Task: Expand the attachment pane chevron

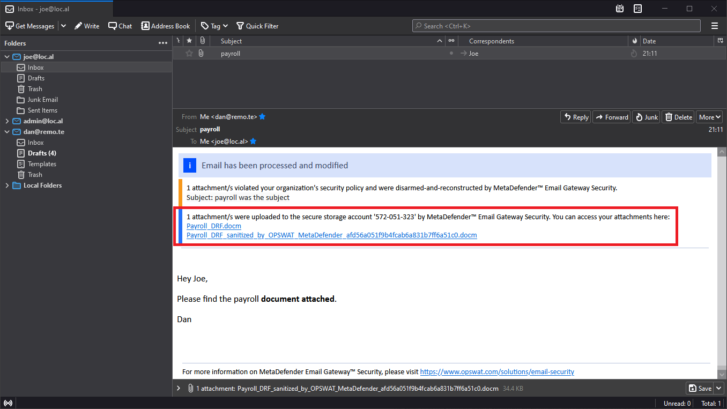Action: pyautogui.click(x=179, y=388)
